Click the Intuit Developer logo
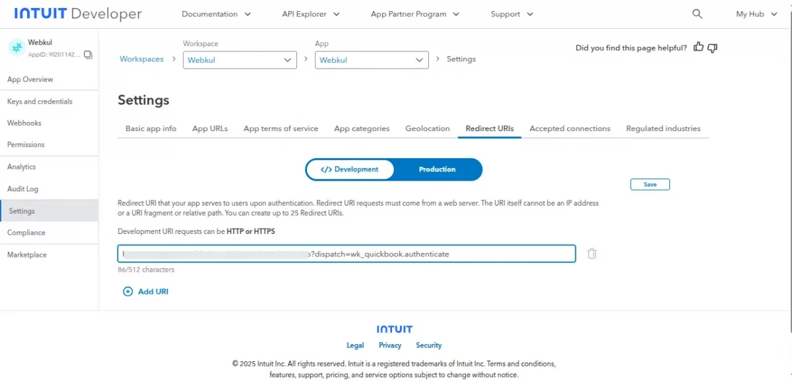Screen dimensions: 792x381 tap(78, 14)
